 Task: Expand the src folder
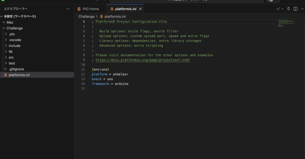(11, 57)
